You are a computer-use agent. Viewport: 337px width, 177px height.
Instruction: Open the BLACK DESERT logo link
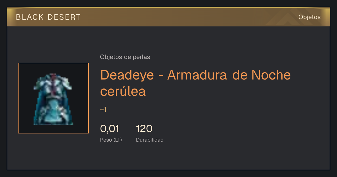(48, 17)
